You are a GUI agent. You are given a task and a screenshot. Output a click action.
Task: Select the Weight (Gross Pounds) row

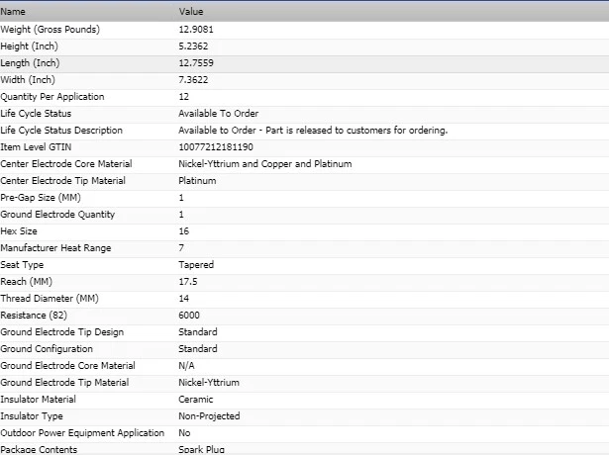click(x=51, y=30)
